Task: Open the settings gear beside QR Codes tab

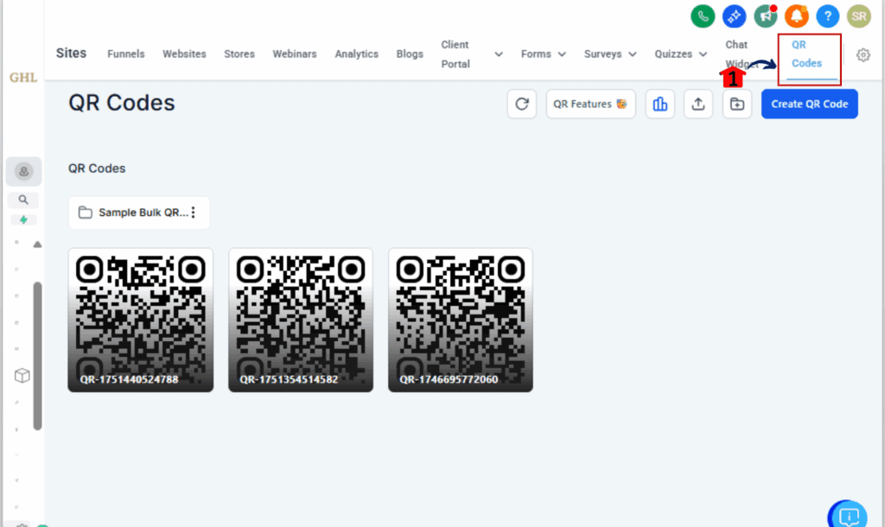Action: coord(863,54)
